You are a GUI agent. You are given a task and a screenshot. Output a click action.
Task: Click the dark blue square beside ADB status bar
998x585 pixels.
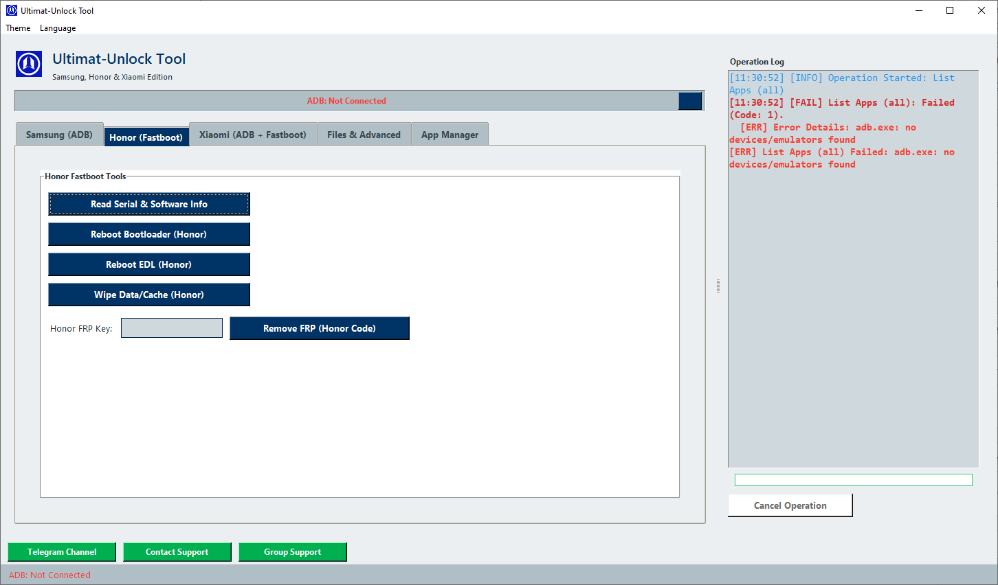pyautogui.click(x=690, y=100)
